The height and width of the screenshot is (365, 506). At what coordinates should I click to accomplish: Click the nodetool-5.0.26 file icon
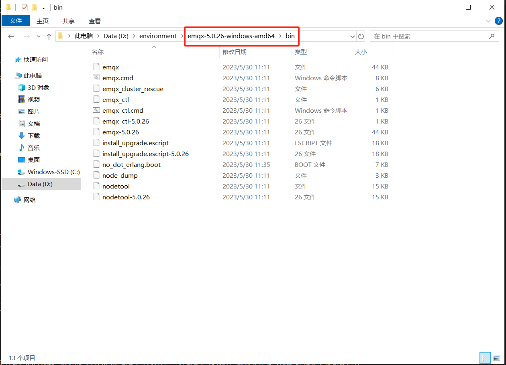click(x=96, y=197)
